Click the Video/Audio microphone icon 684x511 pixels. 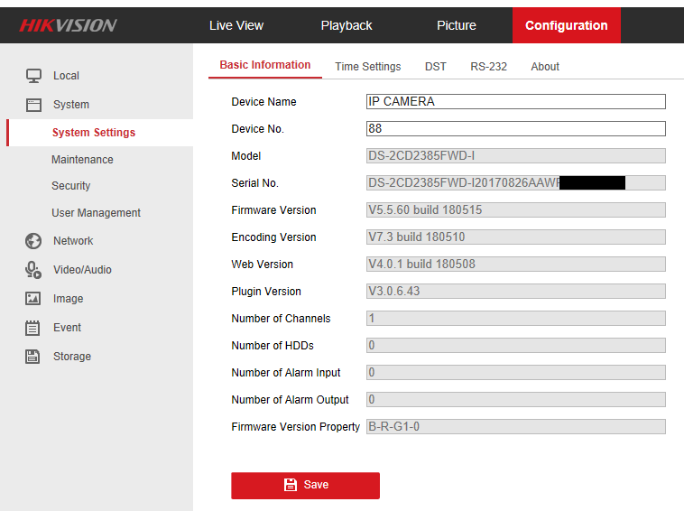pyautogui.click(x=33, y=270)
